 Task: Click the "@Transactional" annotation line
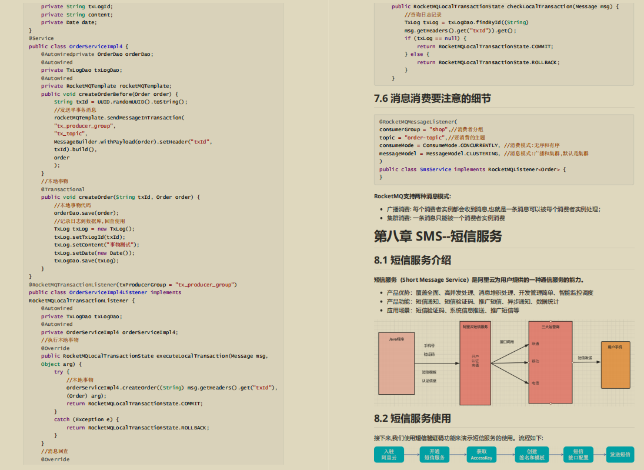63,189
